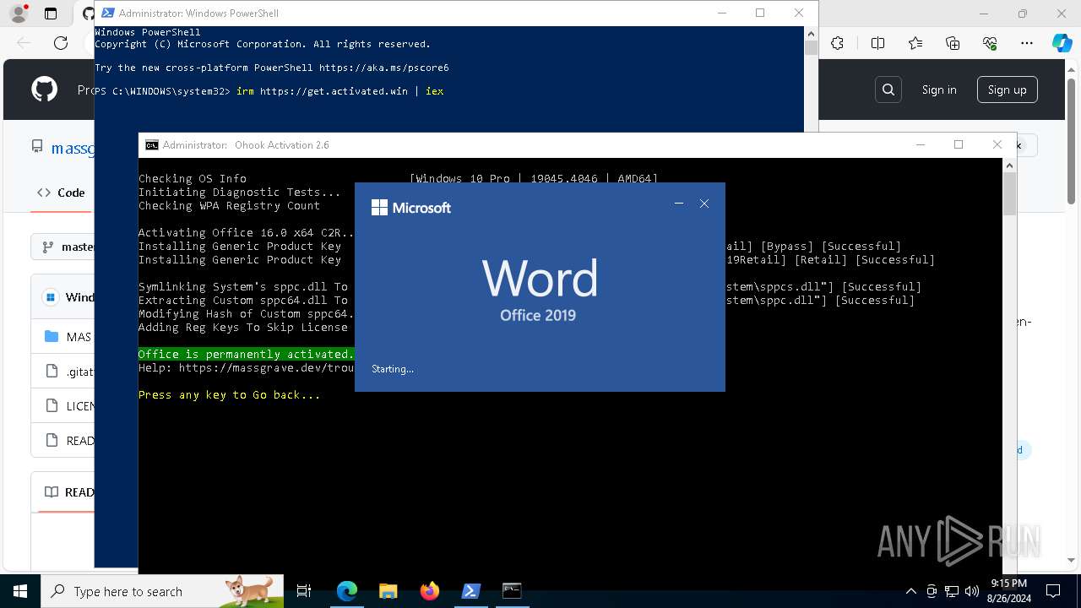Click the Sign in link on GitHub
Screen dimensions: 1081x608
click(x=939, y=90)
